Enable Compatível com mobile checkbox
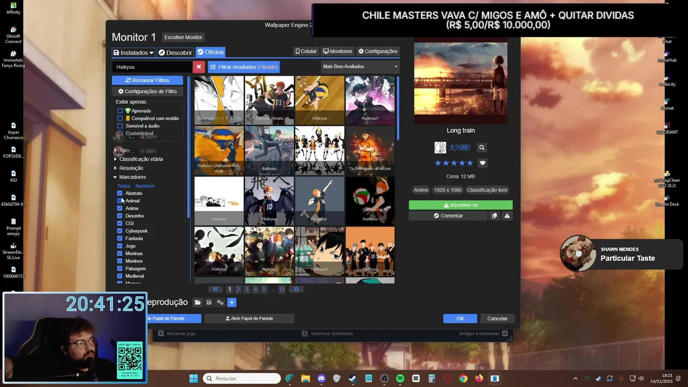The height and width of the screenshot is (387, 688). click(120, 118)
